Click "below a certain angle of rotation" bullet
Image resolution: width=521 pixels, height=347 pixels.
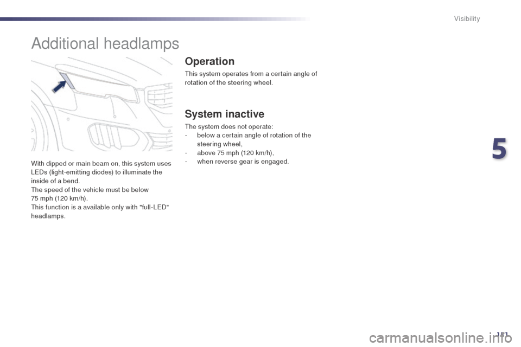coord(254,139)
